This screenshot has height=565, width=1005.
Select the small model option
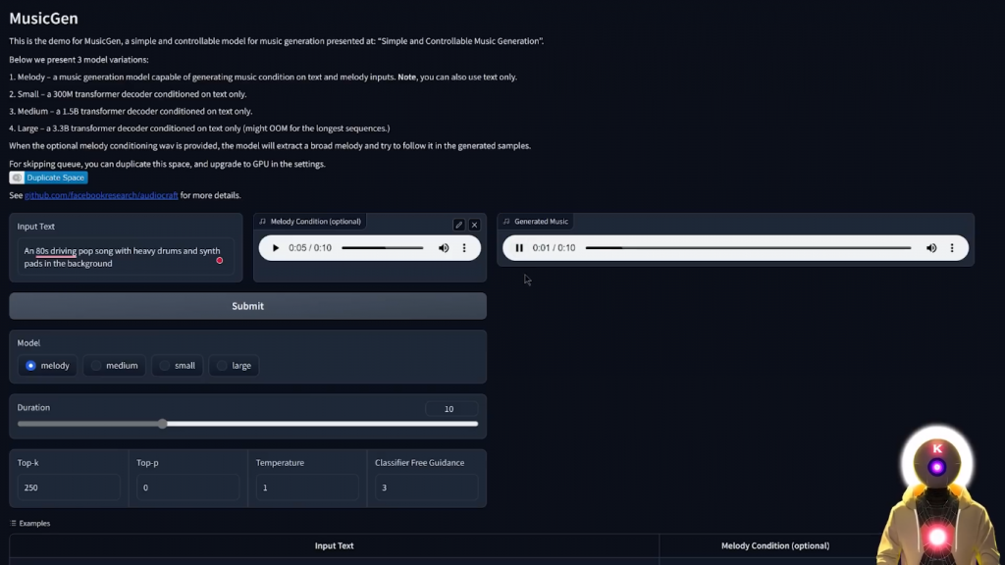(x=177, y=365)
